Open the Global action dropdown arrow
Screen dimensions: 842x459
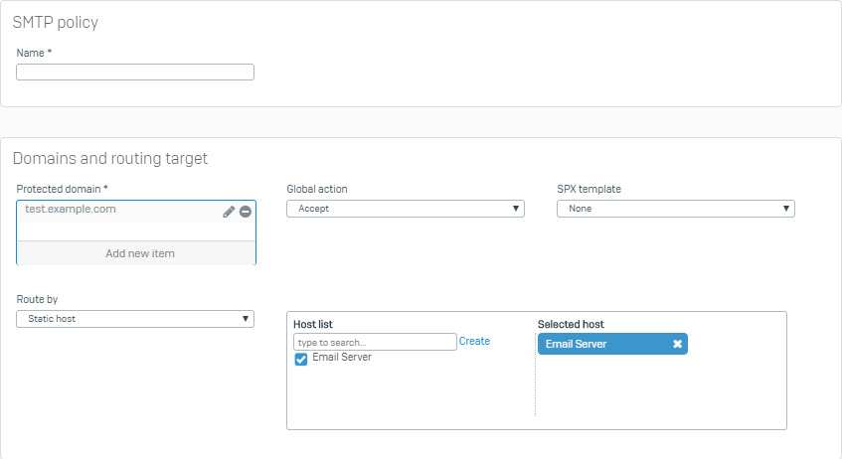click(x=516, y=209)
